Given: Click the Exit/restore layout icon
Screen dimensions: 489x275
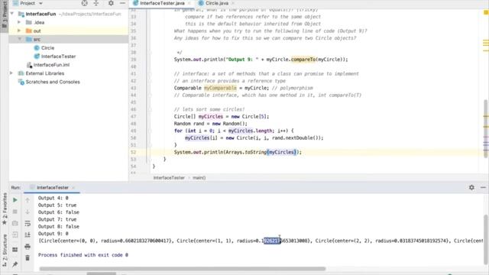Looking at the screenshot, I should click(x=15, y=235).
